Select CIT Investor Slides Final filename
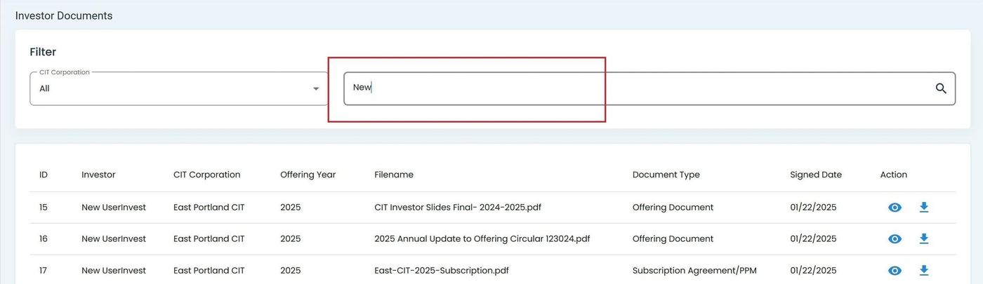The height and width of the screenshot is (284, 983). click(458, 208)
